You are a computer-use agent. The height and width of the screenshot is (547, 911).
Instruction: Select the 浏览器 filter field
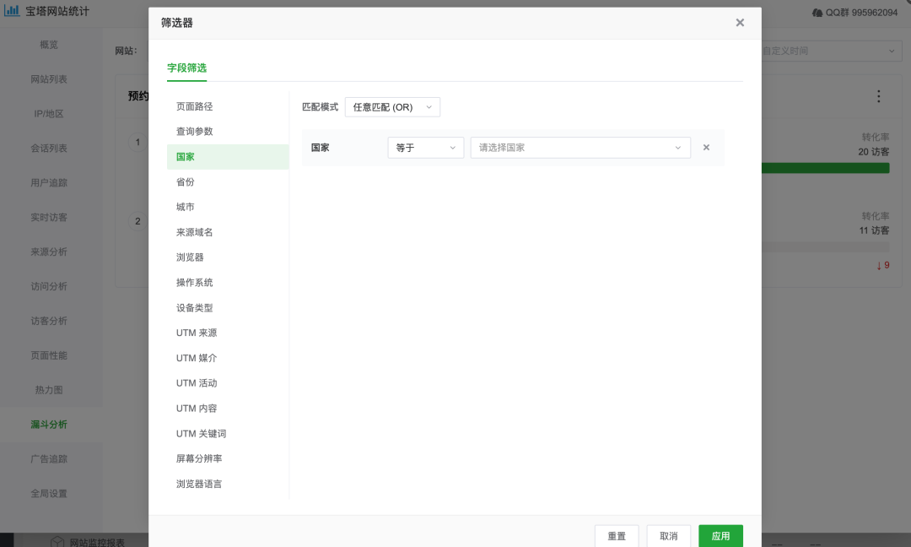(x=228, y=257)
